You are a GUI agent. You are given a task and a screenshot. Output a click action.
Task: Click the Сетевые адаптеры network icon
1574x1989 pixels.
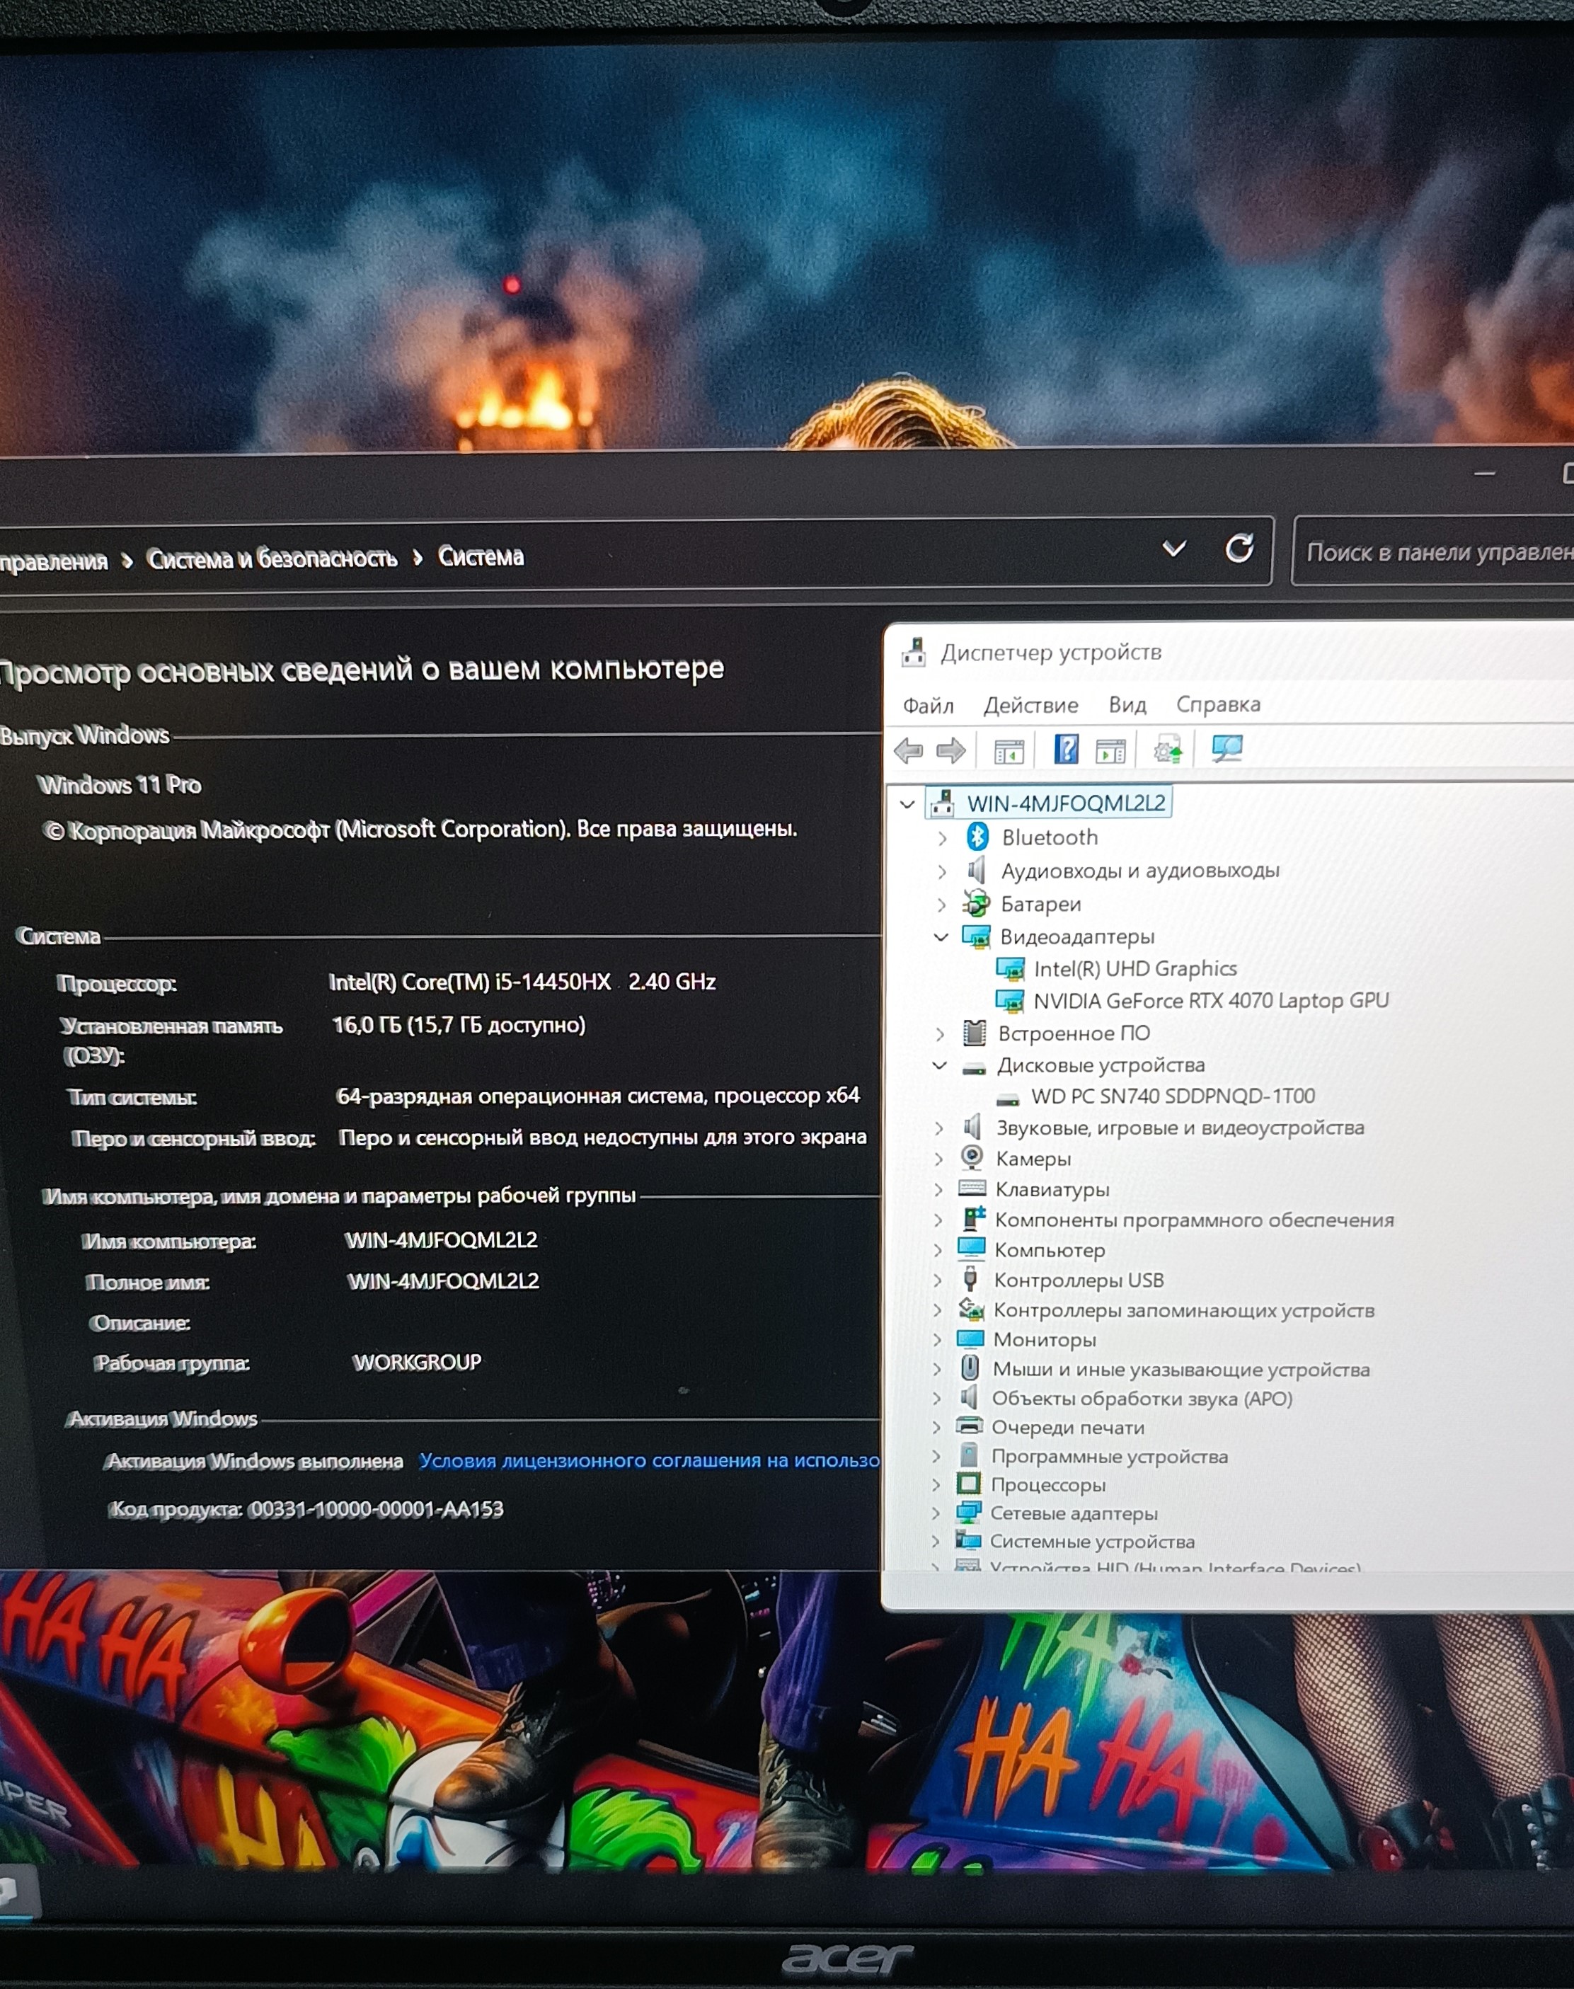969,1513
